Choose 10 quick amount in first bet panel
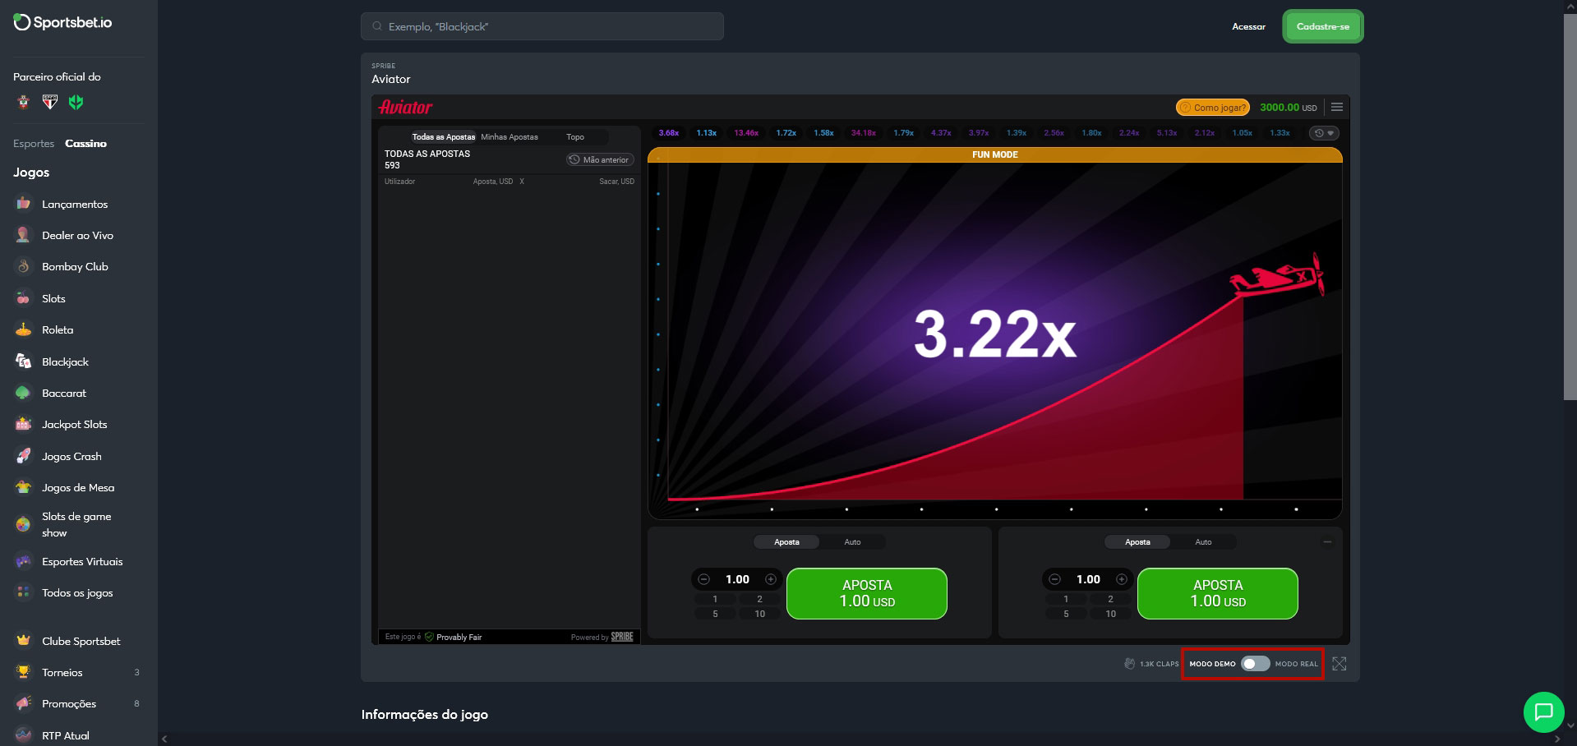The width and height of the screenshot is (1577, 746). (760, 614)
